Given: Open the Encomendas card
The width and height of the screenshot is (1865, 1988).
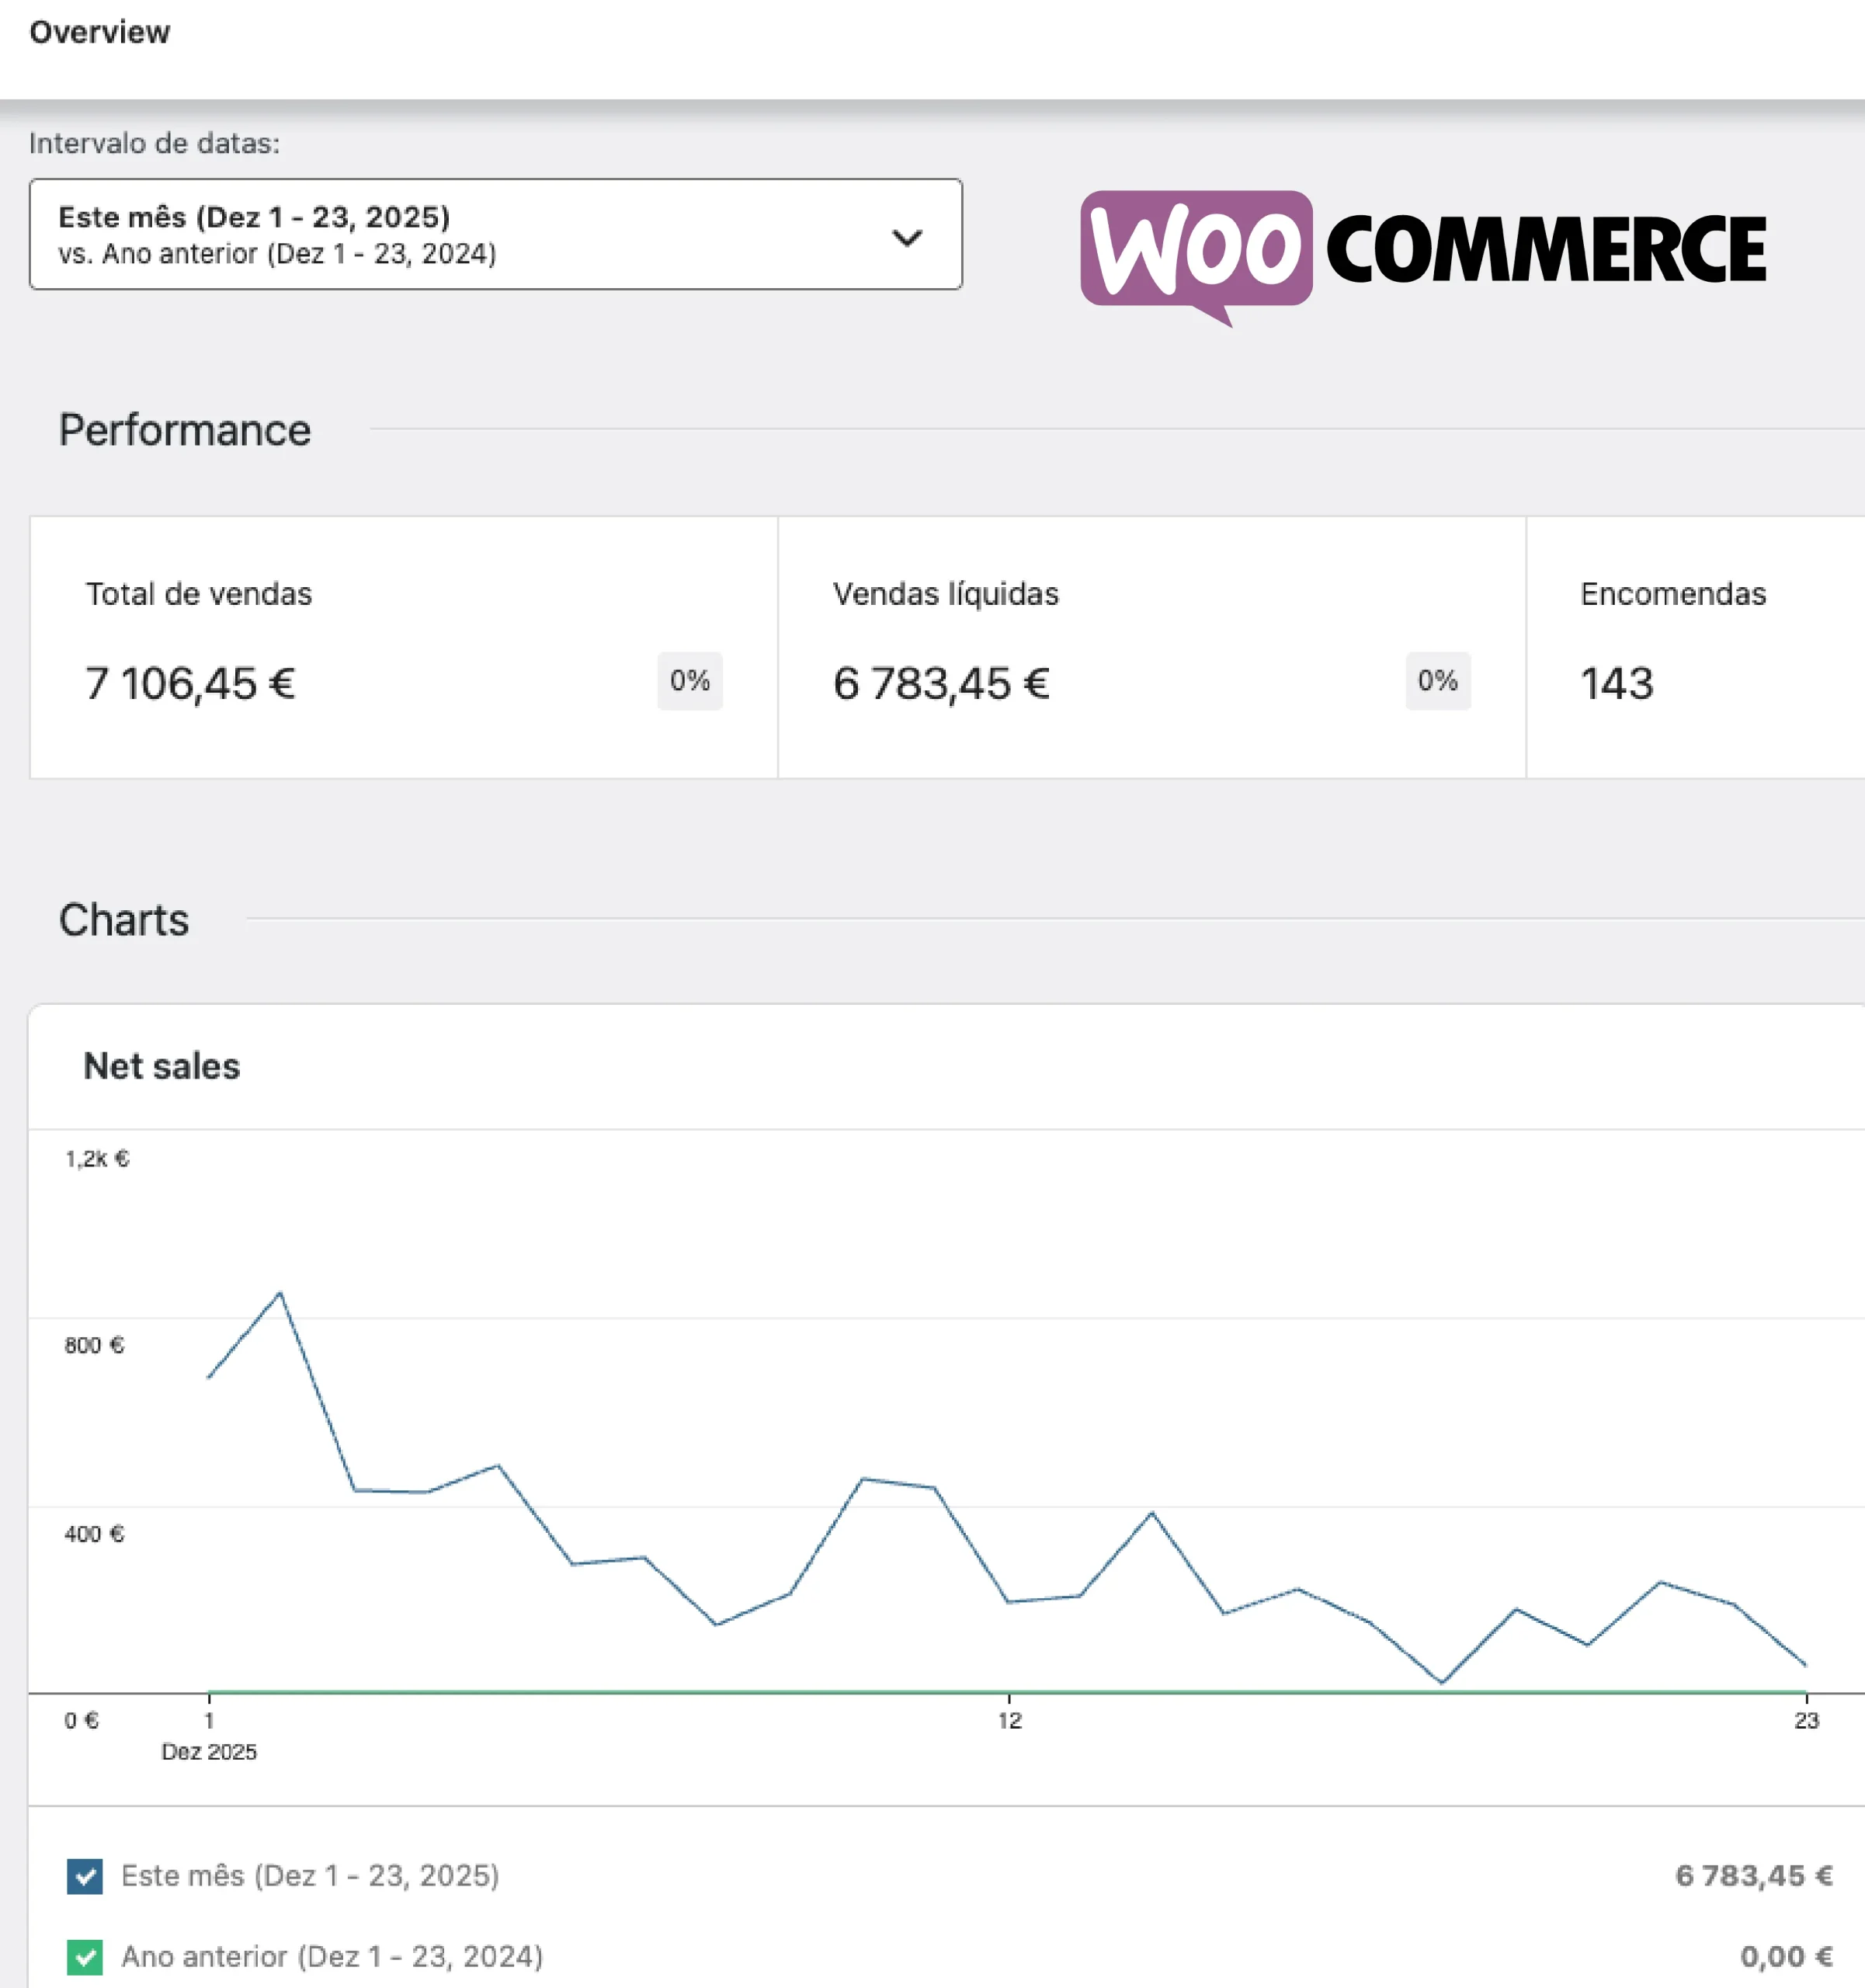Looking at the screenshot, I should [1694, 646].
